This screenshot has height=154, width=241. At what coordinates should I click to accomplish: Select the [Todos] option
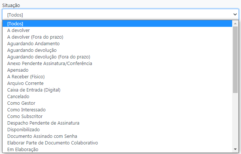pyautogui.click(x=15, y=24)
